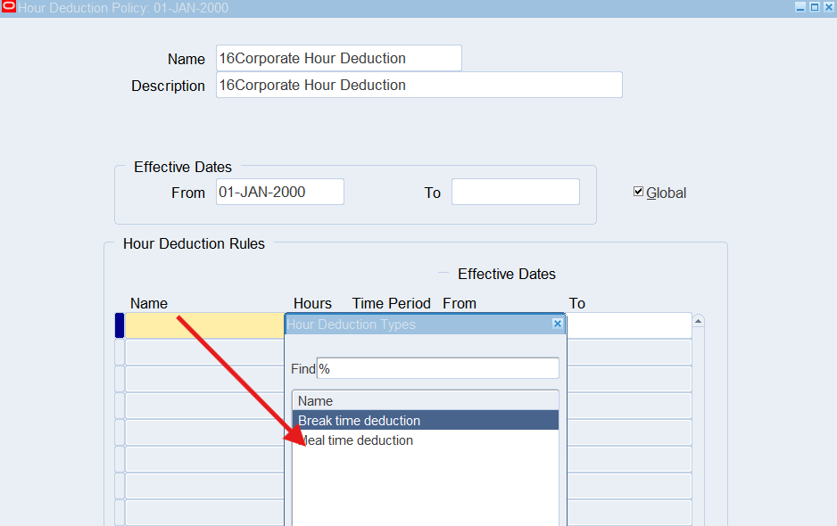Uncheck the Global checkbox
This screenshot has height=526, width=837.
click(638, 192)
